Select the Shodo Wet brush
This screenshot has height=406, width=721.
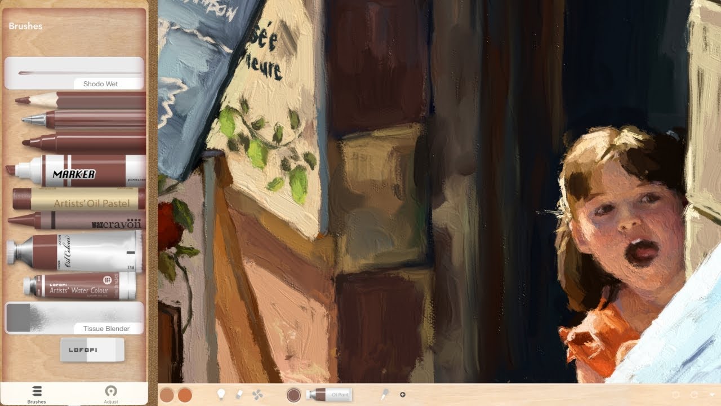(x=74, y=73)
